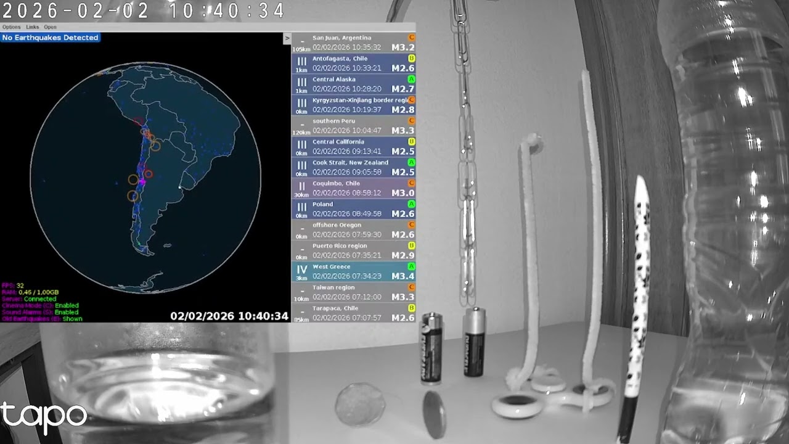Image resolution: width=789 pixels, height=444 pixels.
Task: Click M3.0 magnitude on Coquimbo row
Action: click(403, 193)
